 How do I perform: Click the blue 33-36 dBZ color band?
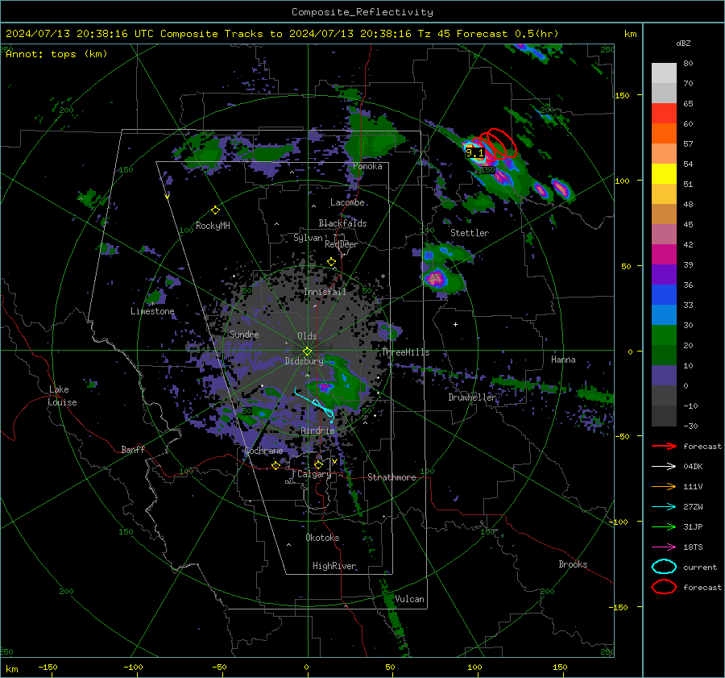tap(664, 295)
